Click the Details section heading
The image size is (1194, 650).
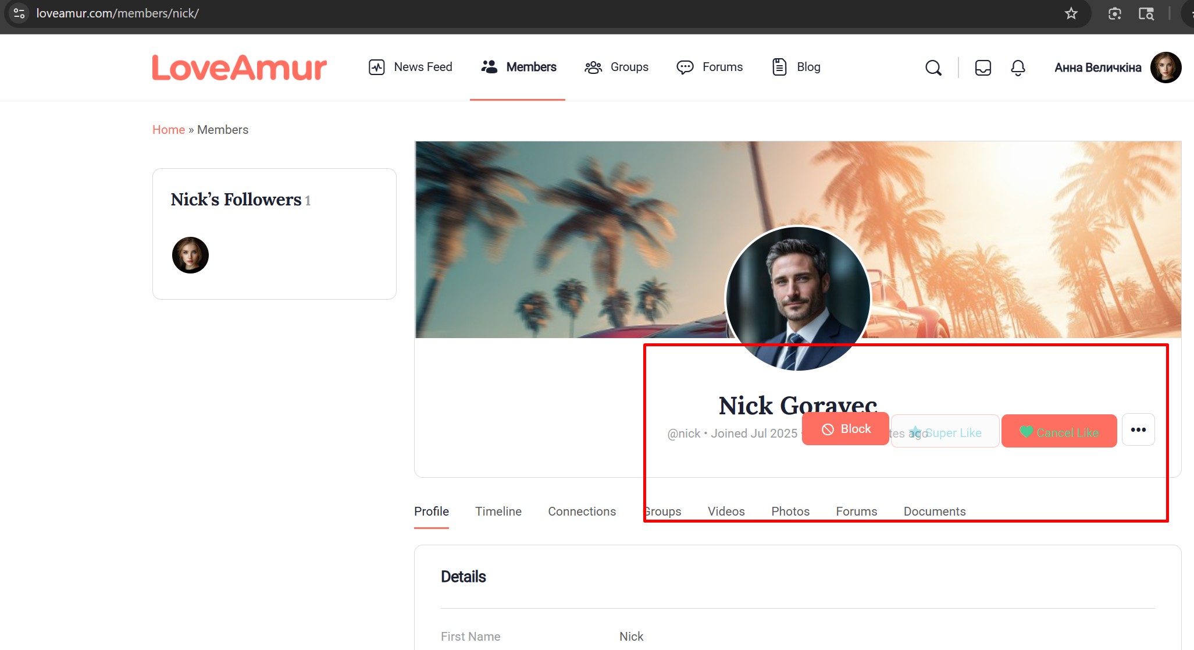click(x=463, y=577)
